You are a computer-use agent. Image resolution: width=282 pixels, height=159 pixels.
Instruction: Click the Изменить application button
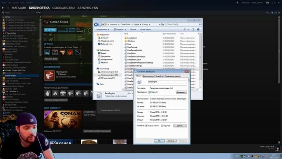(182, 92)
